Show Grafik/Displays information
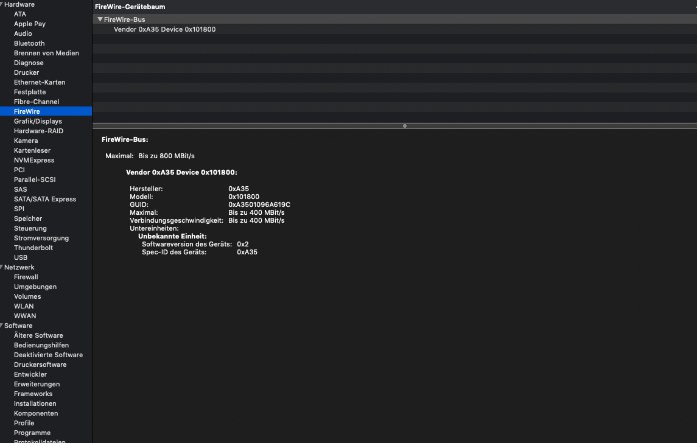Viewport: 697px width, 443px height. pyautogui.click(x=38, y=121)
